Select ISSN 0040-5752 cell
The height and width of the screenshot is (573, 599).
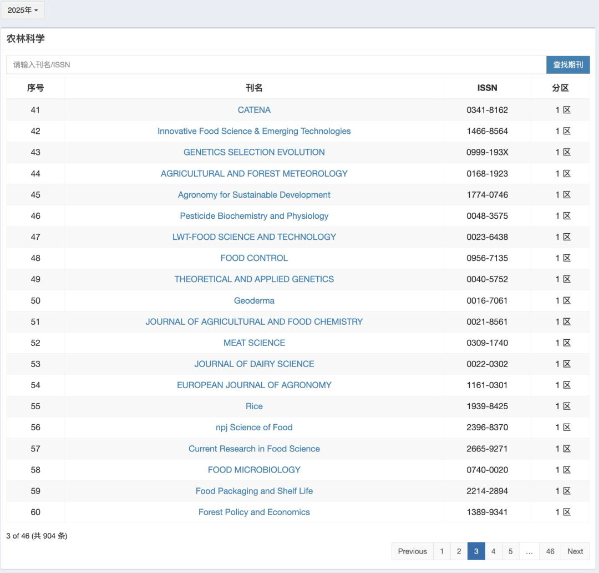(x=487, y=279)
